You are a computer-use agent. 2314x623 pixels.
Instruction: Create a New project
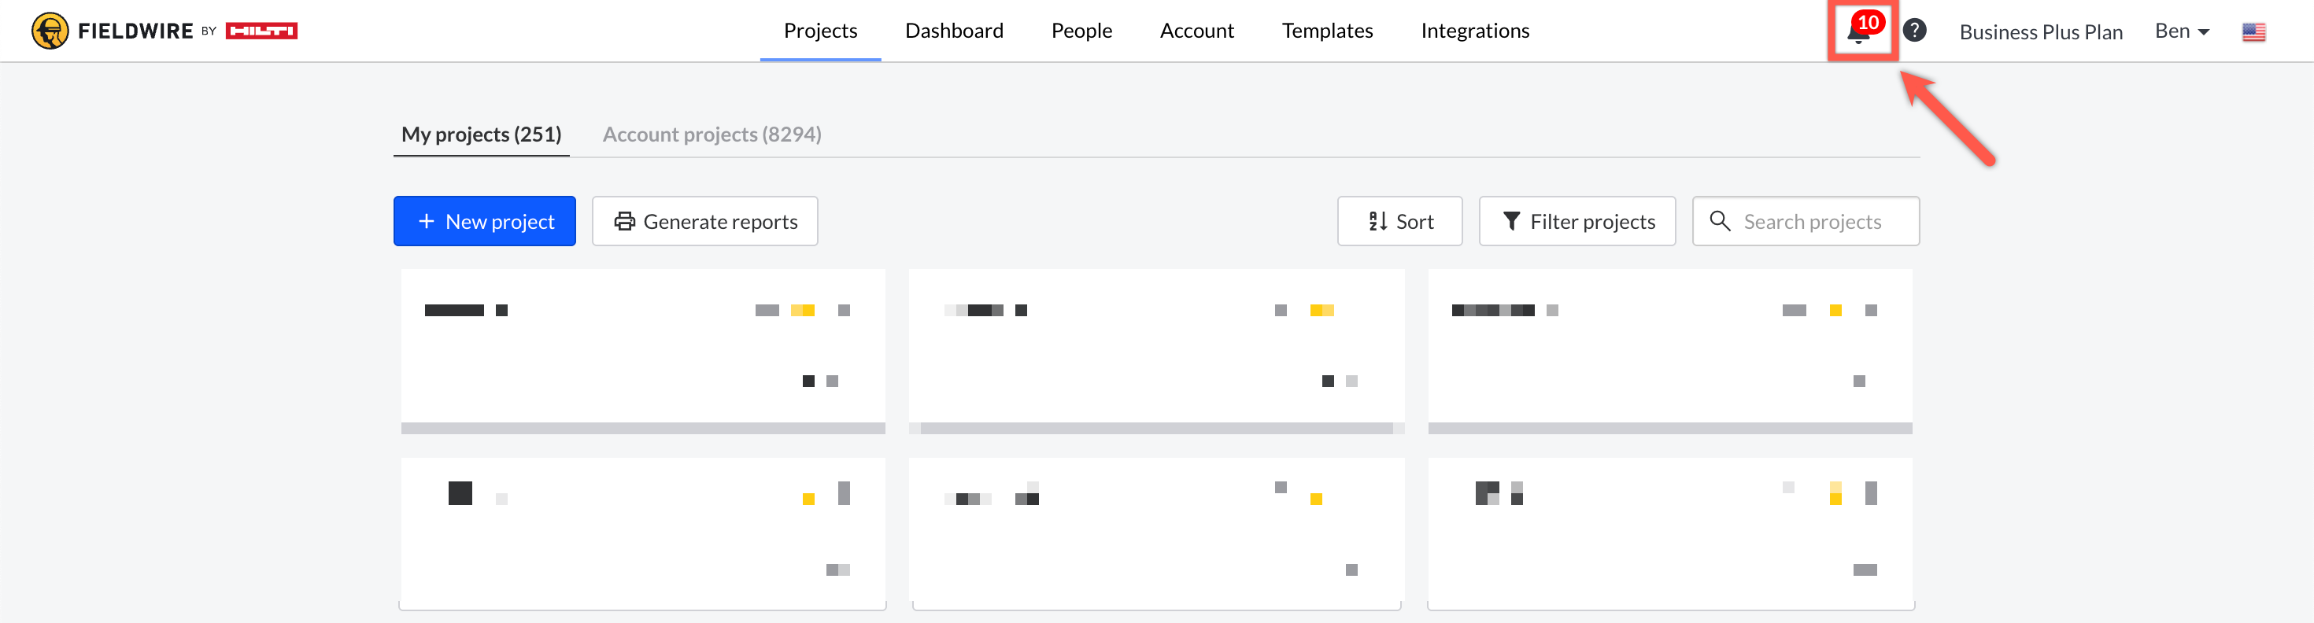pyautogui.click(x=484, y=221)
